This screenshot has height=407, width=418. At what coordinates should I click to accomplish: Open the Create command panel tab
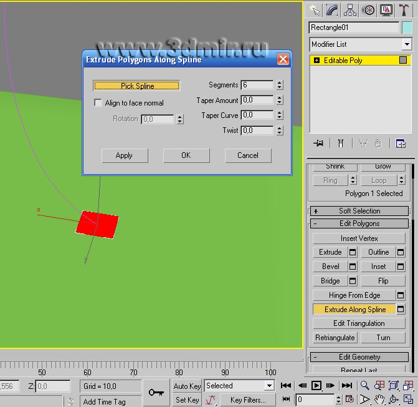tap(315, 10)
